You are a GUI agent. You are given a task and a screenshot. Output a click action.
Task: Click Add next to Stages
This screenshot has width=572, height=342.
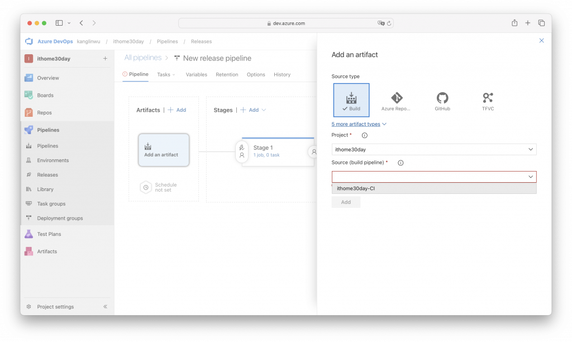(250, 110)
